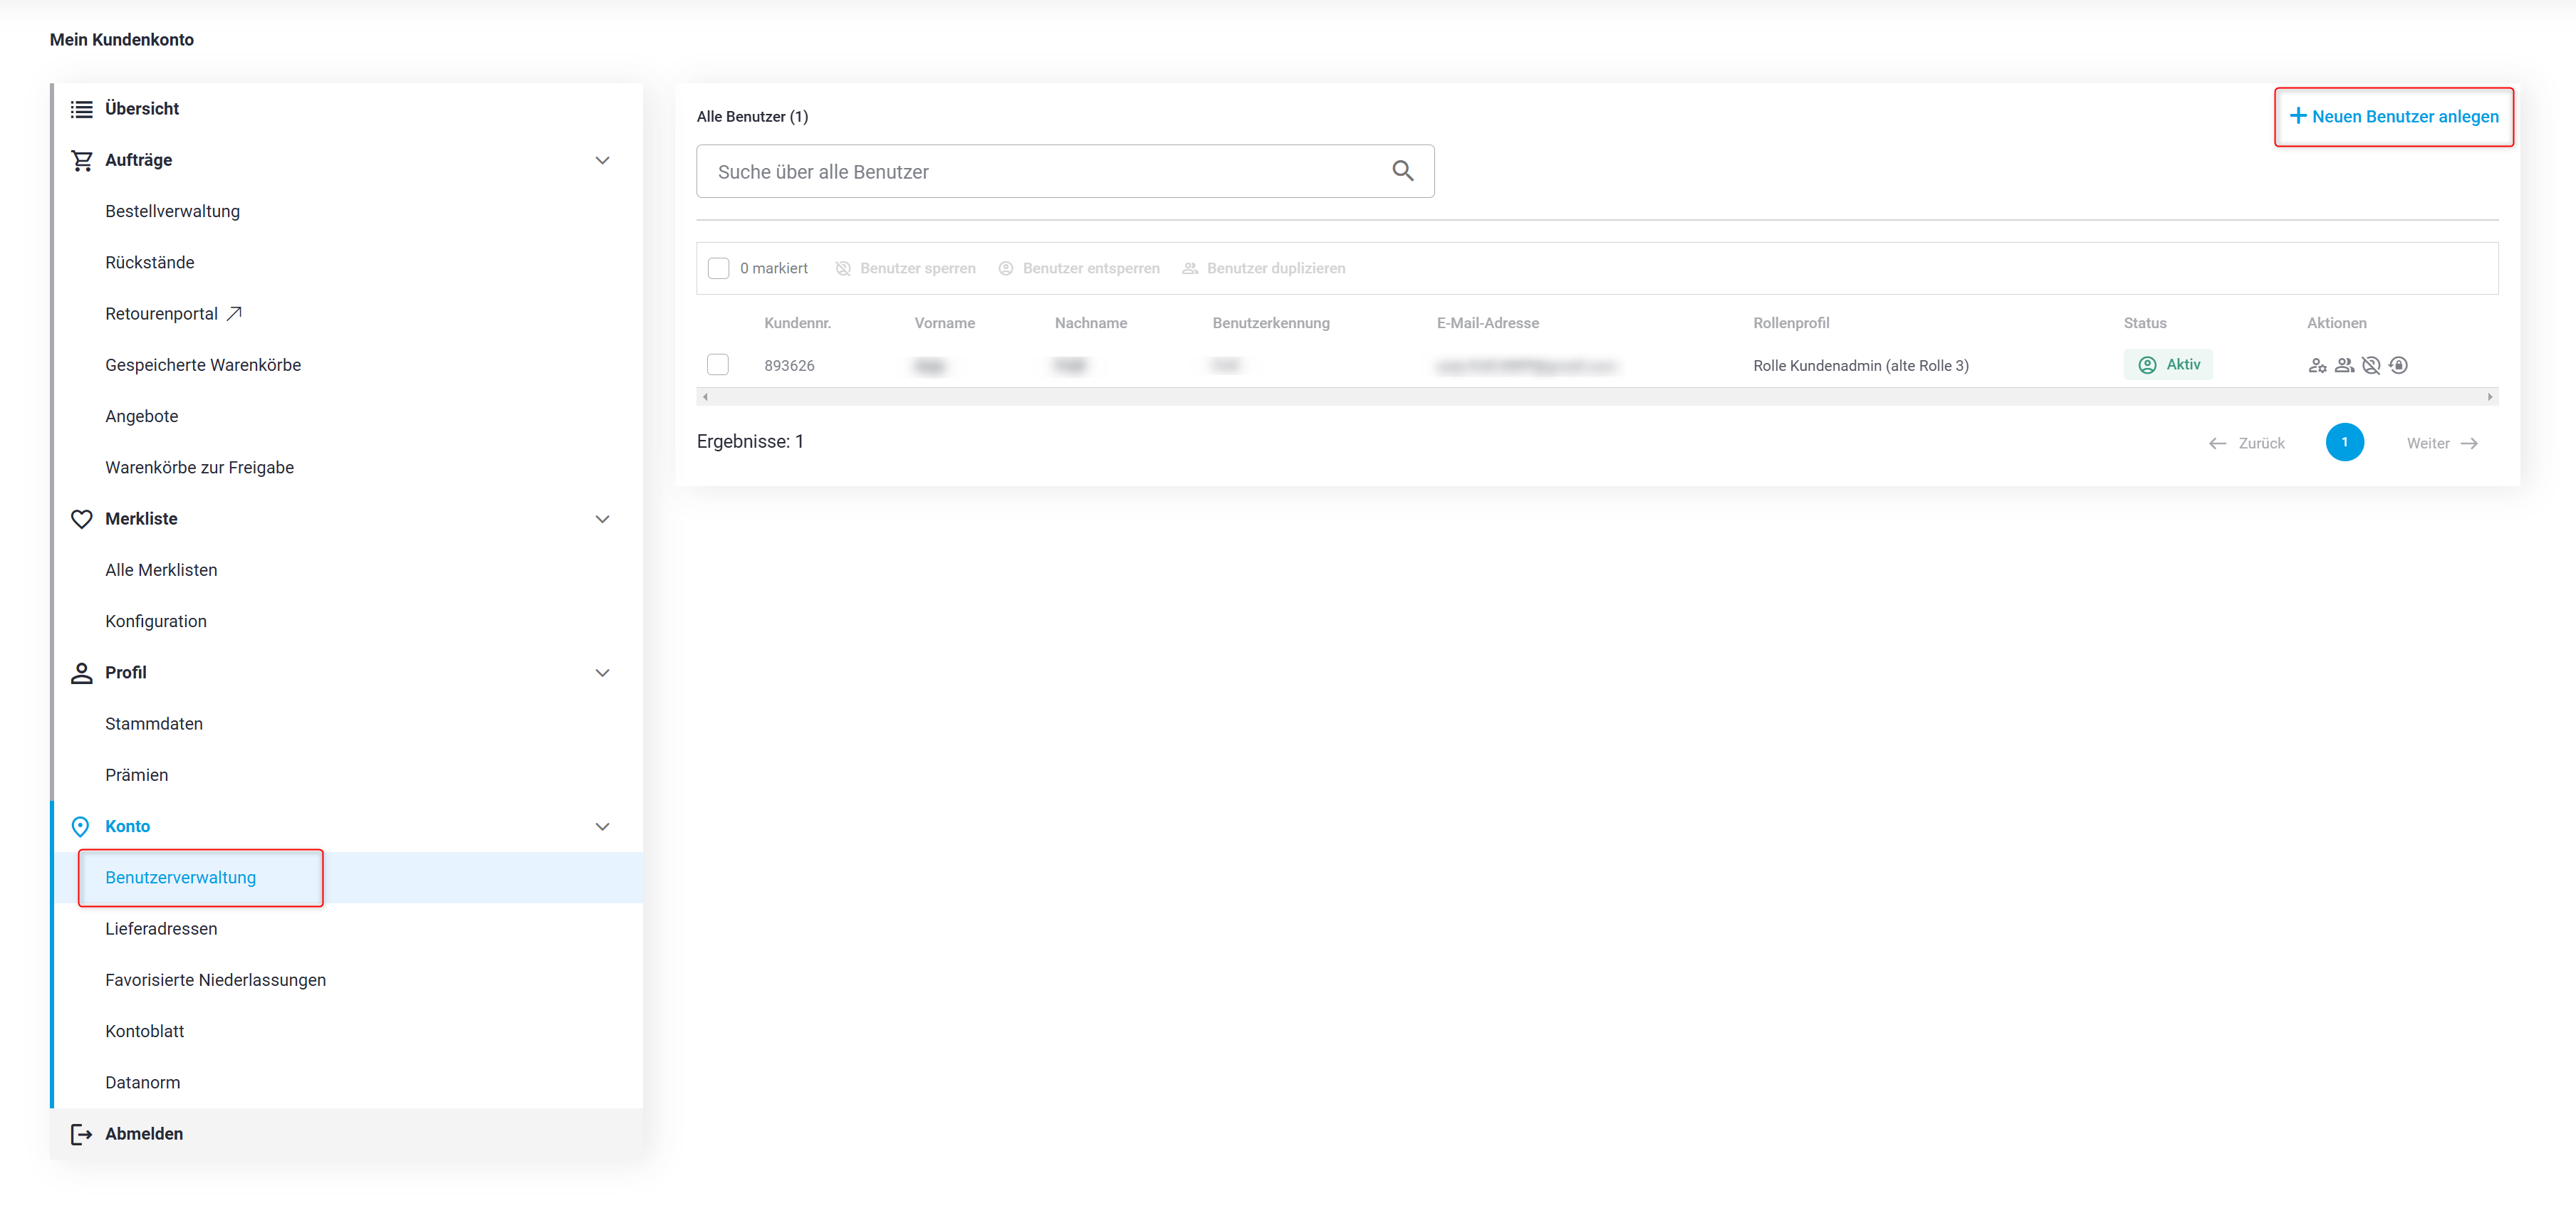The image size is (2576, 1208).
Task: Toggle the select-all checkbox next to 0 markiert
Action: coord(718,269)
